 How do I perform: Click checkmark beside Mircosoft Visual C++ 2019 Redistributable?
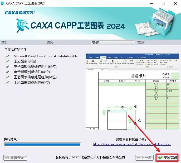tap(7, 56)
